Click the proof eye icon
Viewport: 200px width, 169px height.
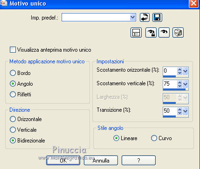(164, 33)
